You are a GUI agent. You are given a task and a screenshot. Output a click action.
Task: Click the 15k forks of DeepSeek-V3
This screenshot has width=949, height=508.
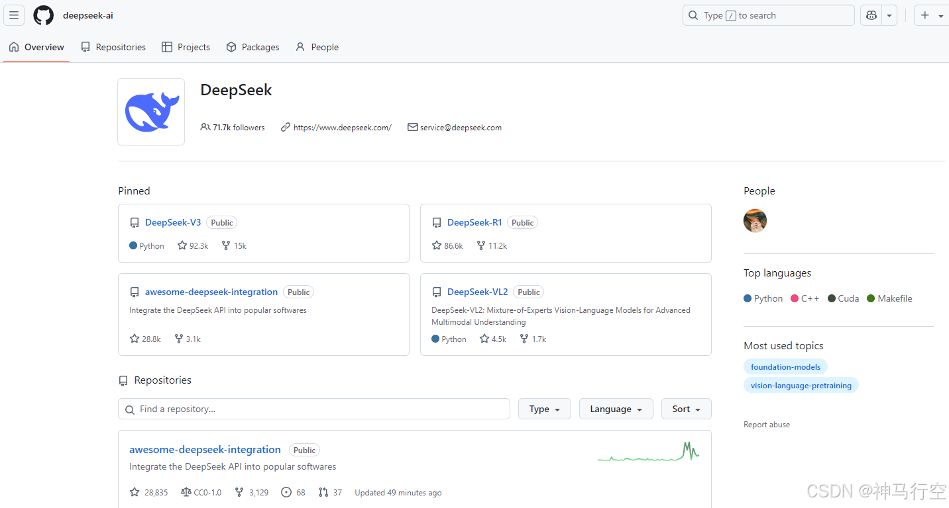point(234,245)
